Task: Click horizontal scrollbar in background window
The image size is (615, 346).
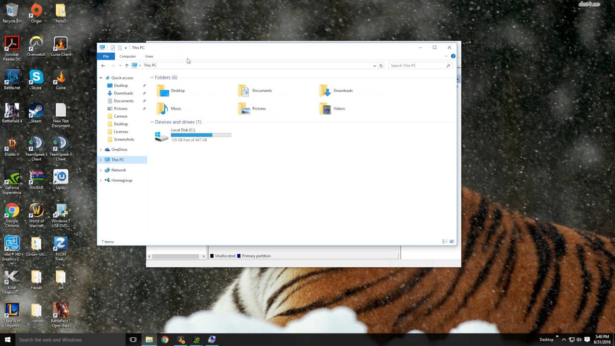Action: [176, 256]
